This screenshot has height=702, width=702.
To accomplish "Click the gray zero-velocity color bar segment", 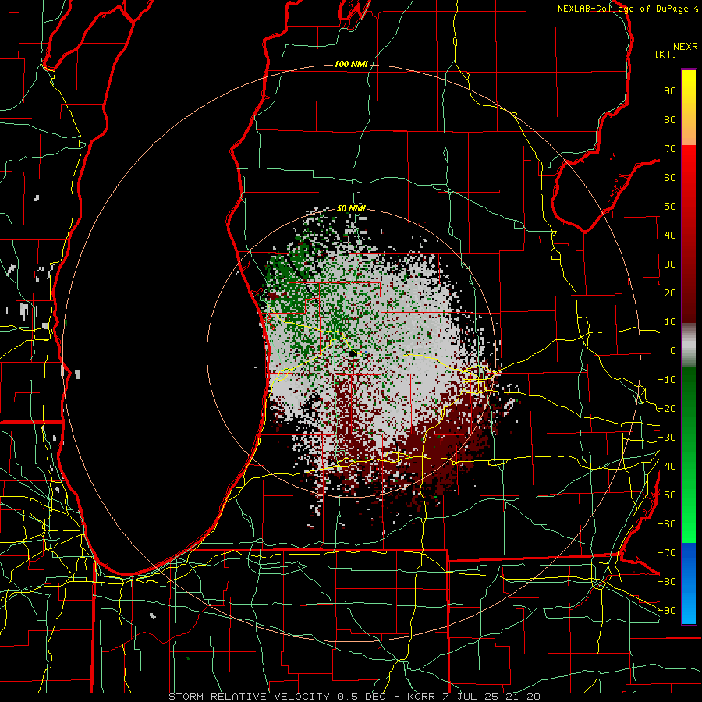I will pos(689,346).
